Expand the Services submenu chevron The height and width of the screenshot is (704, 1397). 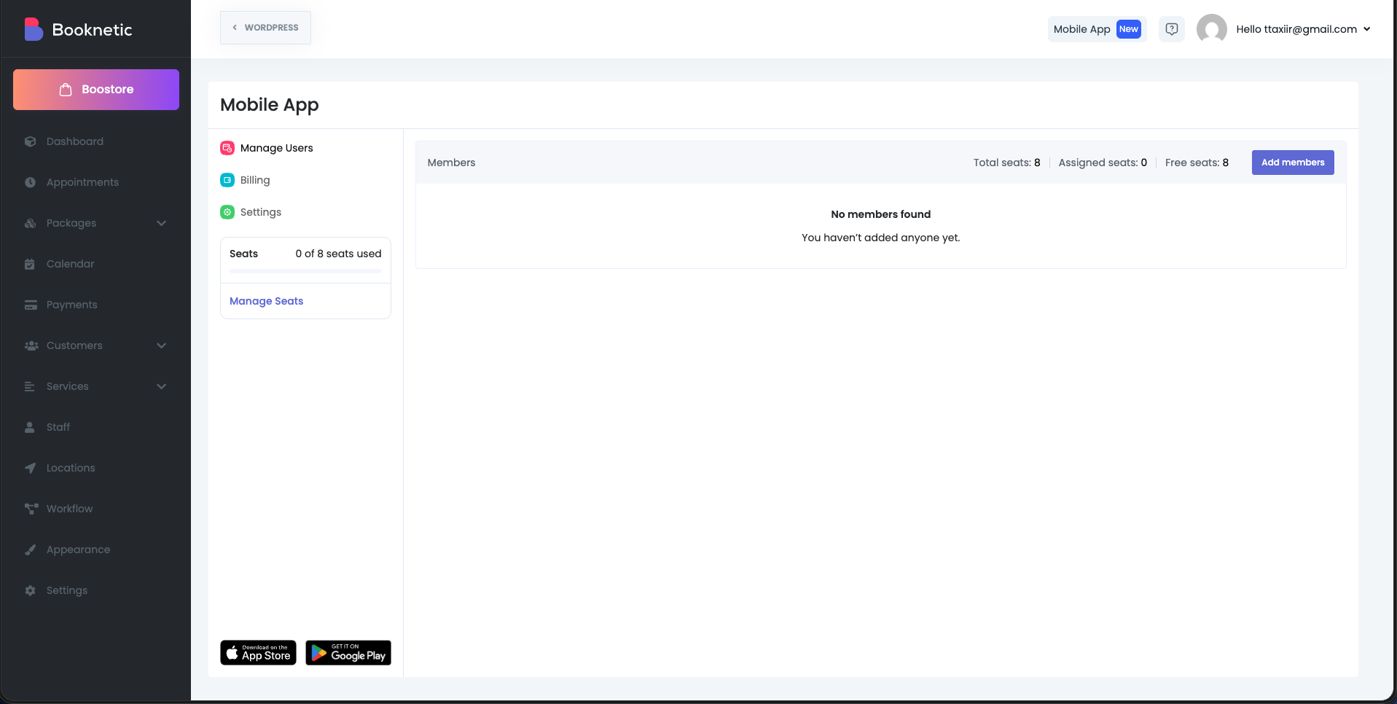161,386
